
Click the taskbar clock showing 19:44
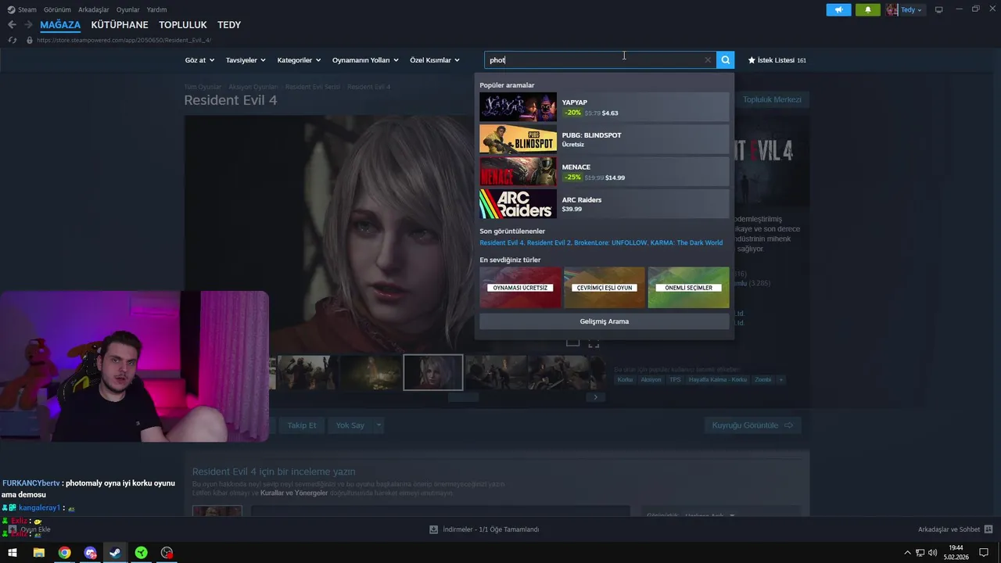point(956,553)
